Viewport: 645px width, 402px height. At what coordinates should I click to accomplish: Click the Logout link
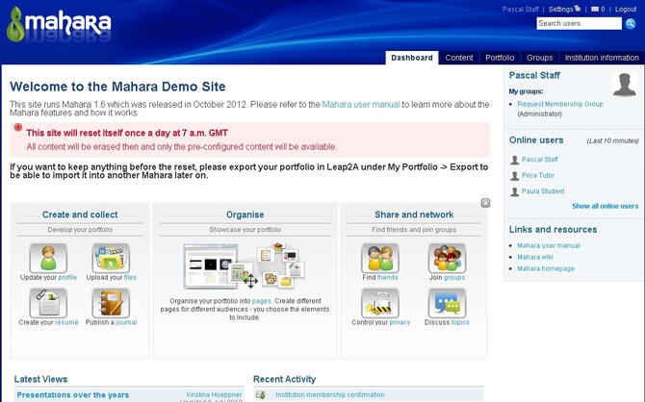tap(626, 9)
